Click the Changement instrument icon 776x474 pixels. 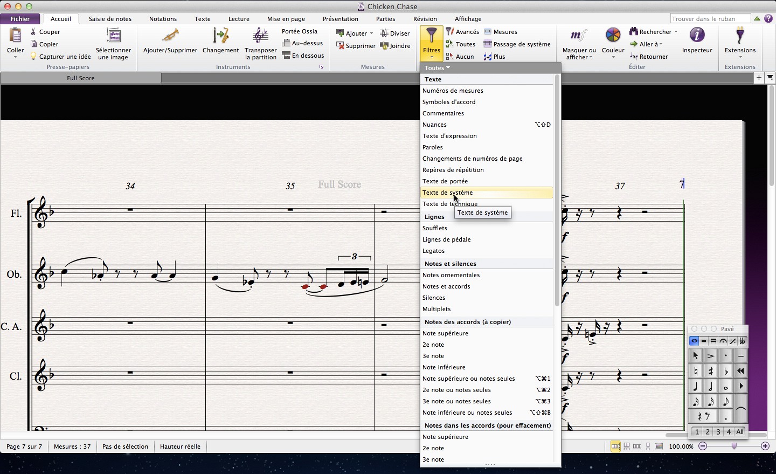(220, 36)
